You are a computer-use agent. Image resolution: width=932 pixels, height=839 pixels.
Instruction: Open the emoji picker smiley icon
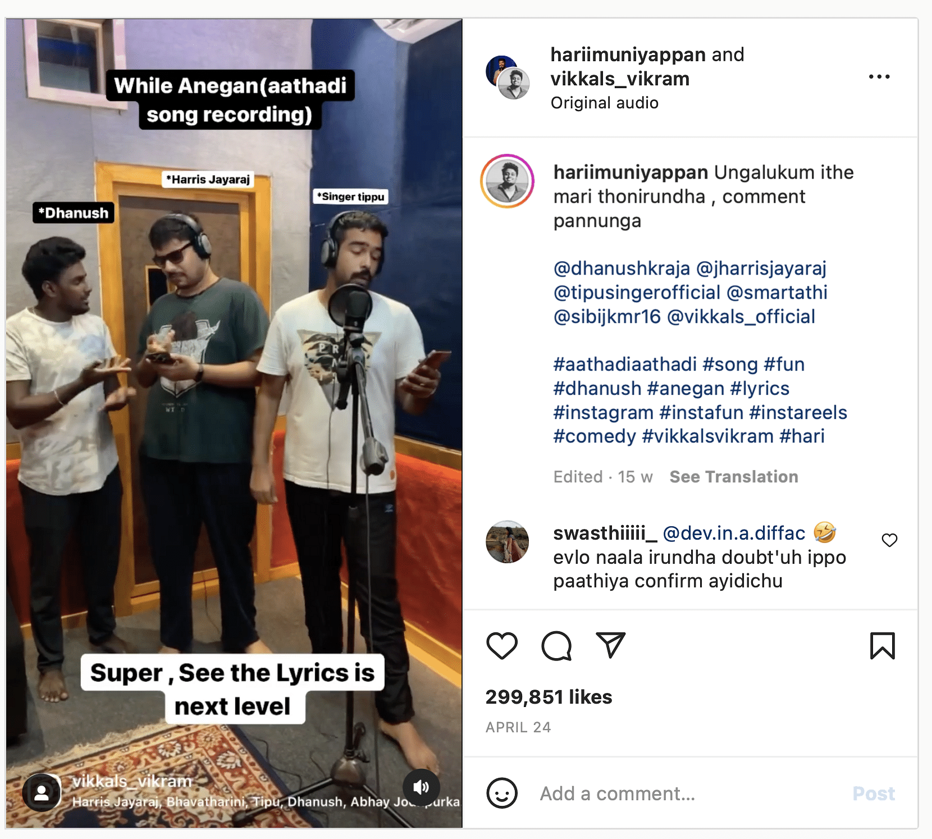[x=502, y=793]
